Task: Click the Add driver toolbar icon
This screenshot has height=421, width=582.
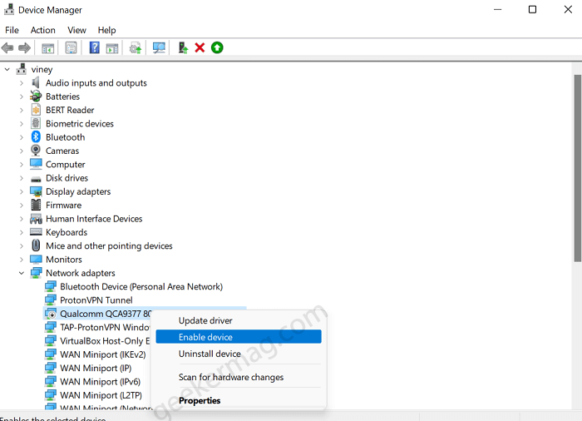Action: point(183,47)
